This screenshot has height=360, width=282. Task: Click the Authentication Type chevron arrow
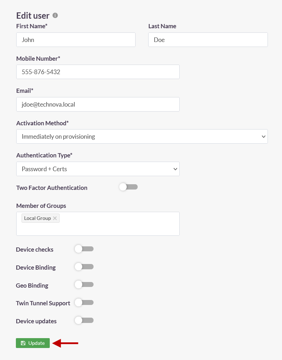tap(175, 169)
